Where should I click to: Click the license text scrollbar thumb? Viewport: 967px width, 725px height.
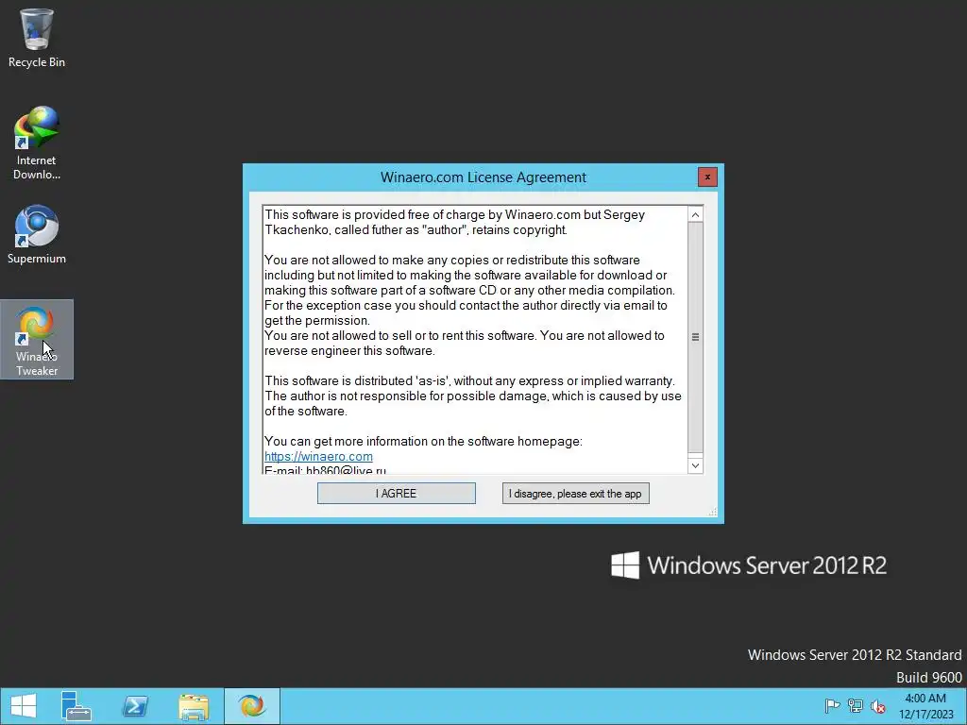(695, 337)
